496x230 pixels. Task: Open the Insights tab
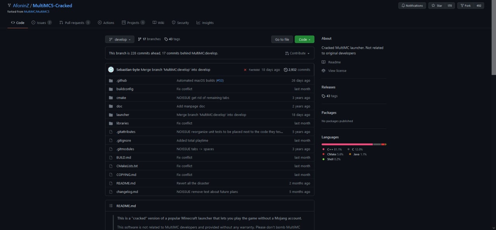(x=205, y=23)
